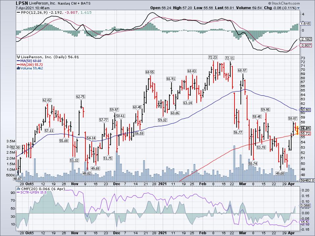Click the 59.95 price label
Screen dimensions: 315x236
click(265, 110)
